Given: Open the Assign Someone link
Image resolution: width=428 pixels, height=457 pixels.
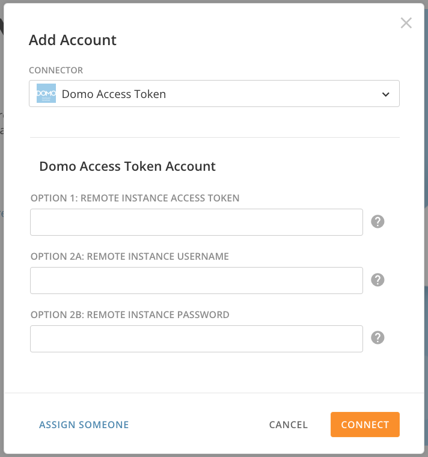Looking at the screenshot, I should 84,425.
